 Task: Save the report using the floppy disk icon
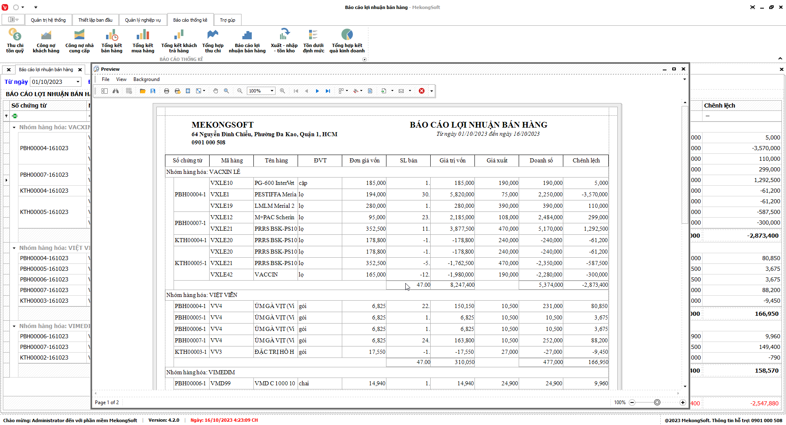[153, 91]
